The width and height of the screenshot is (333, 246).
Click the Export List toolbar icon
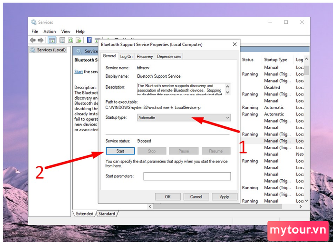(78, 40)
